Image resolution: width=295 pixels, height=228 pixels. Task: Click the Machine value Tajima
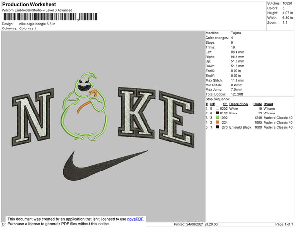point(236,33)
